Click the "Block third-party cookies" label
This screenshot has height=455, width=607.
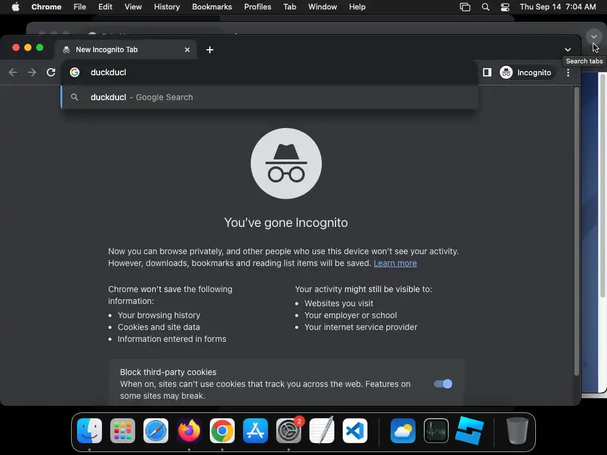pos(168,372)
